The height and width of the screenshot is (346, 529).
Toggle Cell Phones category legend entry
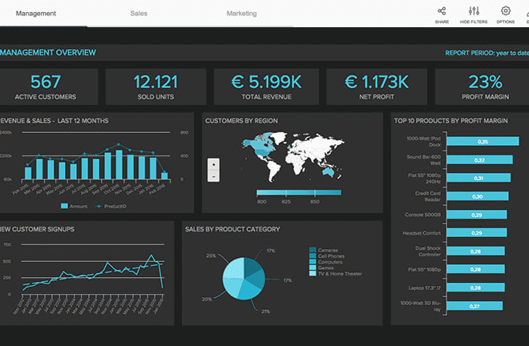click(x=313, y=256)
